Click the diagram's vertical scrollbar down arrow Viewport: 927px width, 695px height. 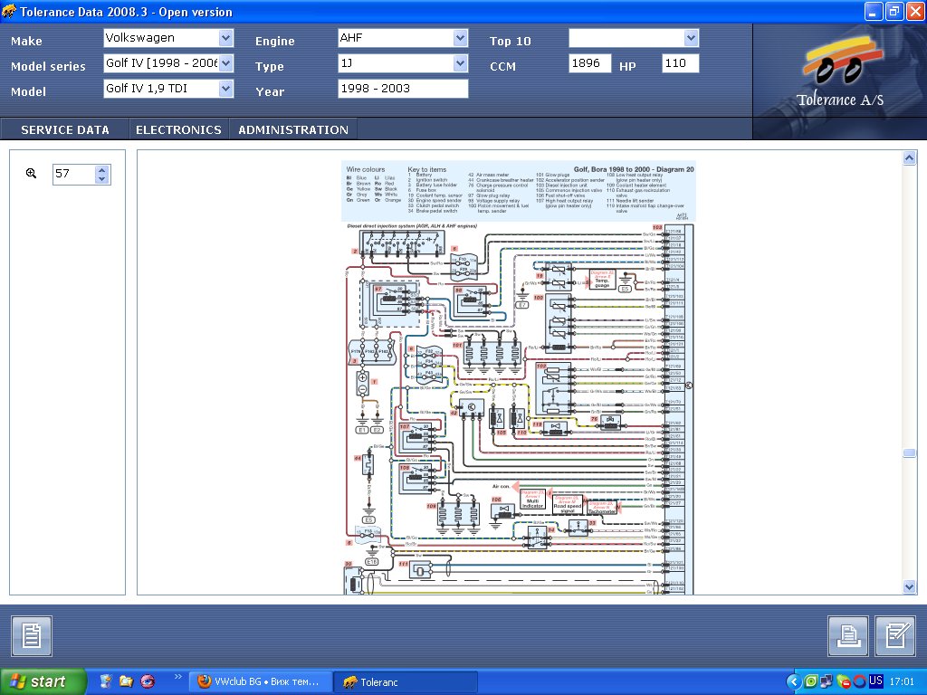(910, 587)
